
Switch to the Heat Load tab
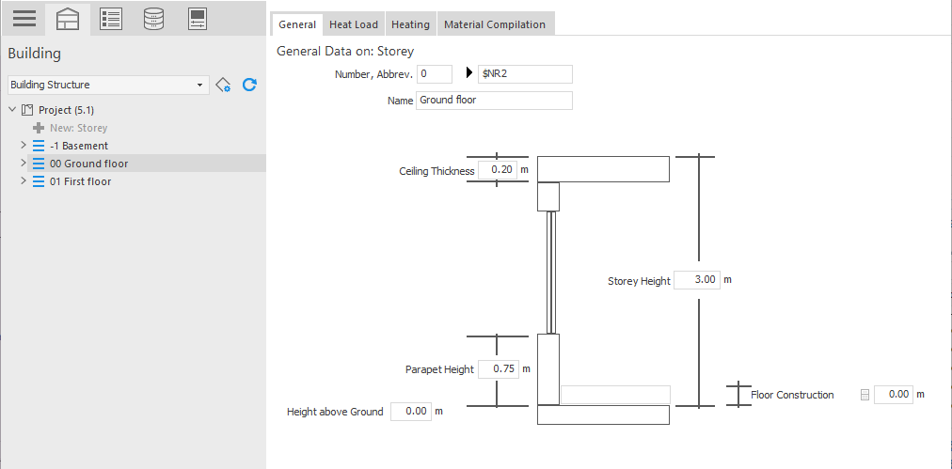(354, 24)
